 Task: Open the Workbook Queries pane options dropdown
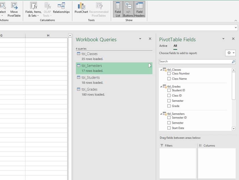[140, 39]
